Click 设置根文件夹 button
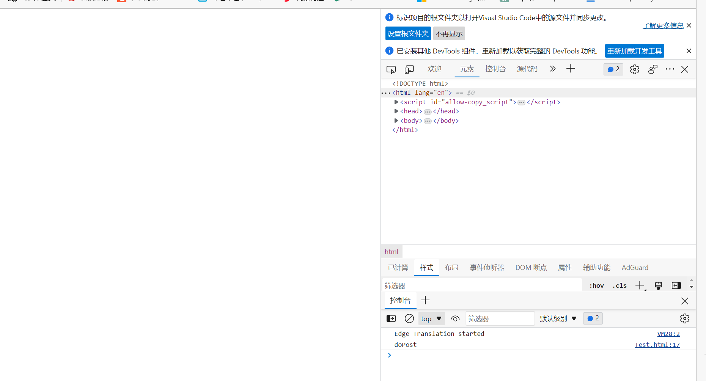Viewport: 706px width, 381px height. [408, 33]
